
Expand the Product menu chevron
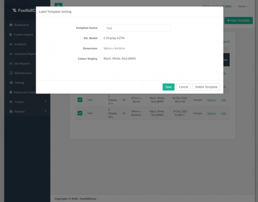pyautogui.click(x=45, y=111)
